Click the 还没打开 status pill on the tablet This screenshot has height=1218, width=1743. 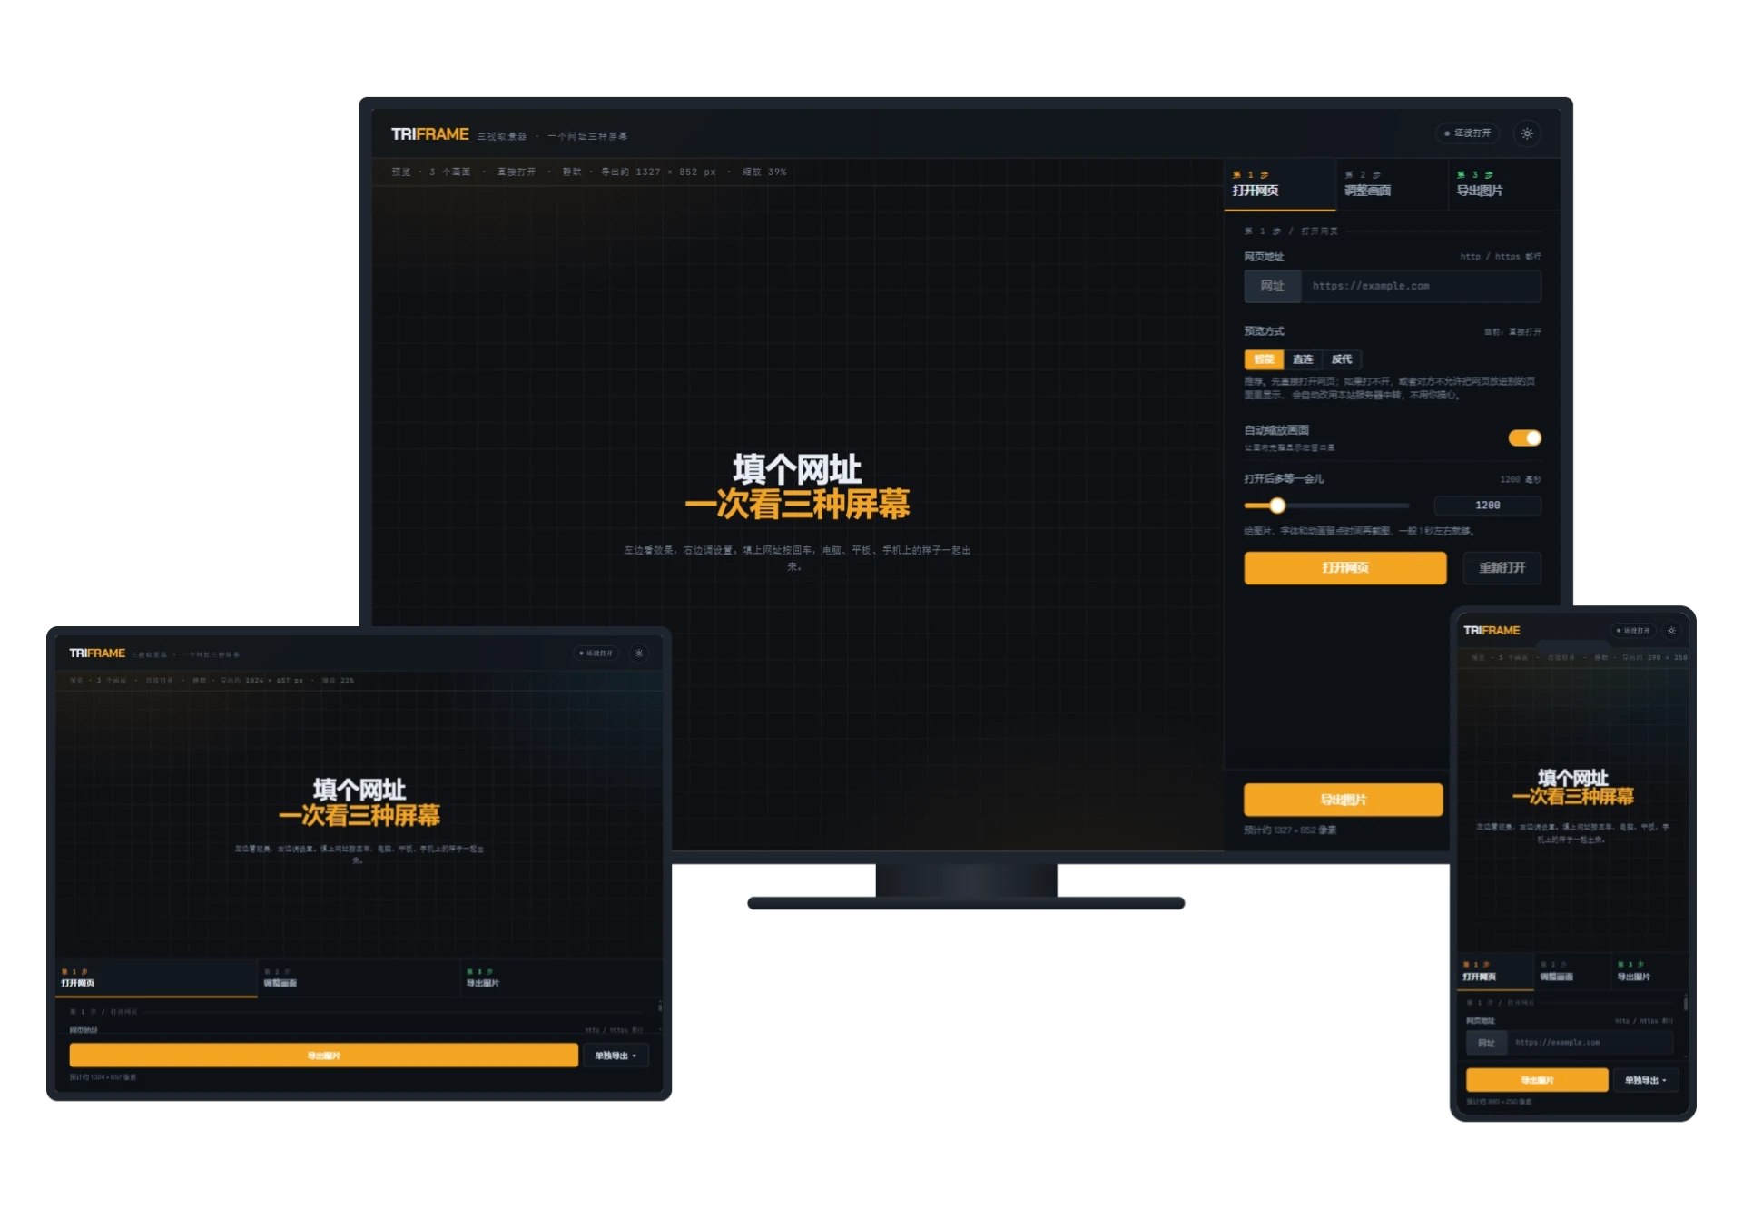pyautogui.click(x=596, y=653)
